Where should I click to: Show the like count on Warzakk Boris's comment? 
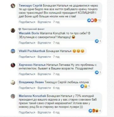click(x=98, y=41)
